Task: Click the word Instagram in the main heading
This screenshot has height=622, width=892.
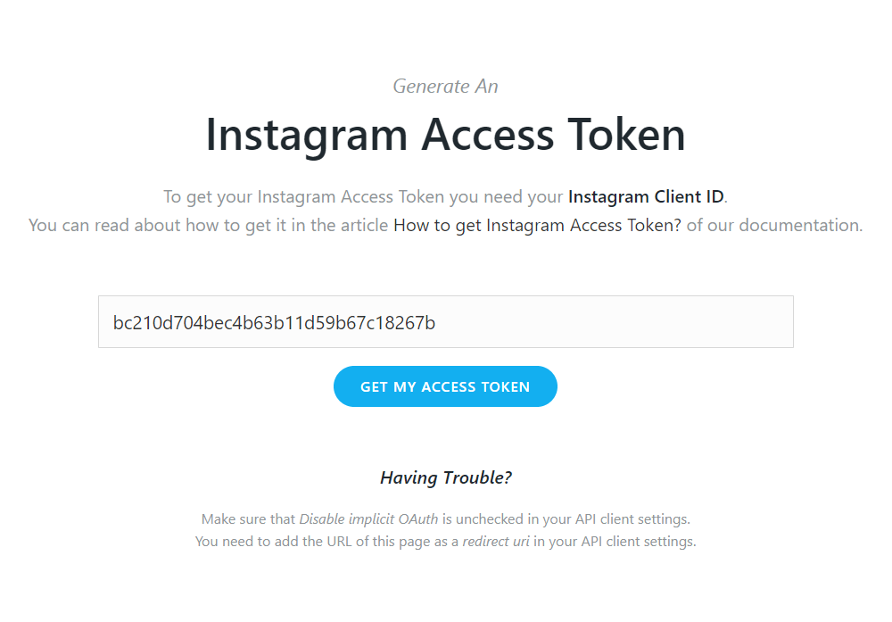Action: click(x=306, y=135)
